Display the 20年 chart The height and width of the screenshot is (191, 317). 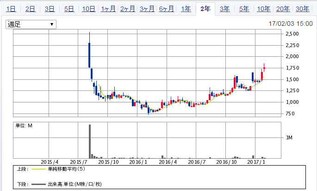(283, 9)
